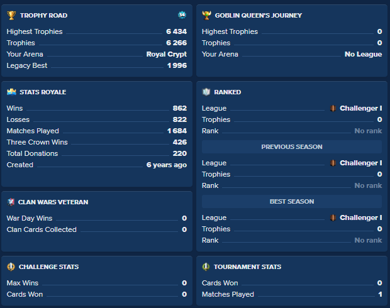This screenshot has height=308, width=390.
Task: Click the Clan Wars Veteran icon
Action: point(11,202)
